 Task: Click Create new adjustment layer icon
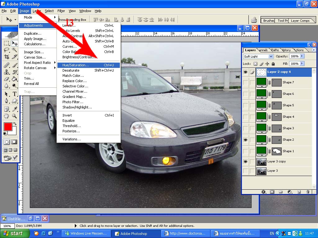290,192
